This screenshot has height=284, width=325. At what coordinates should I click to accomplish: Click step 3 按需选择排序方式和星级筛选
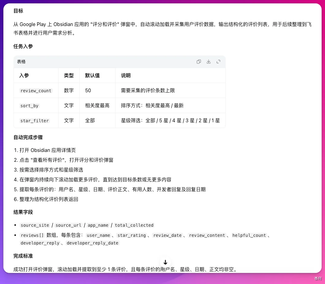(48, 170)
